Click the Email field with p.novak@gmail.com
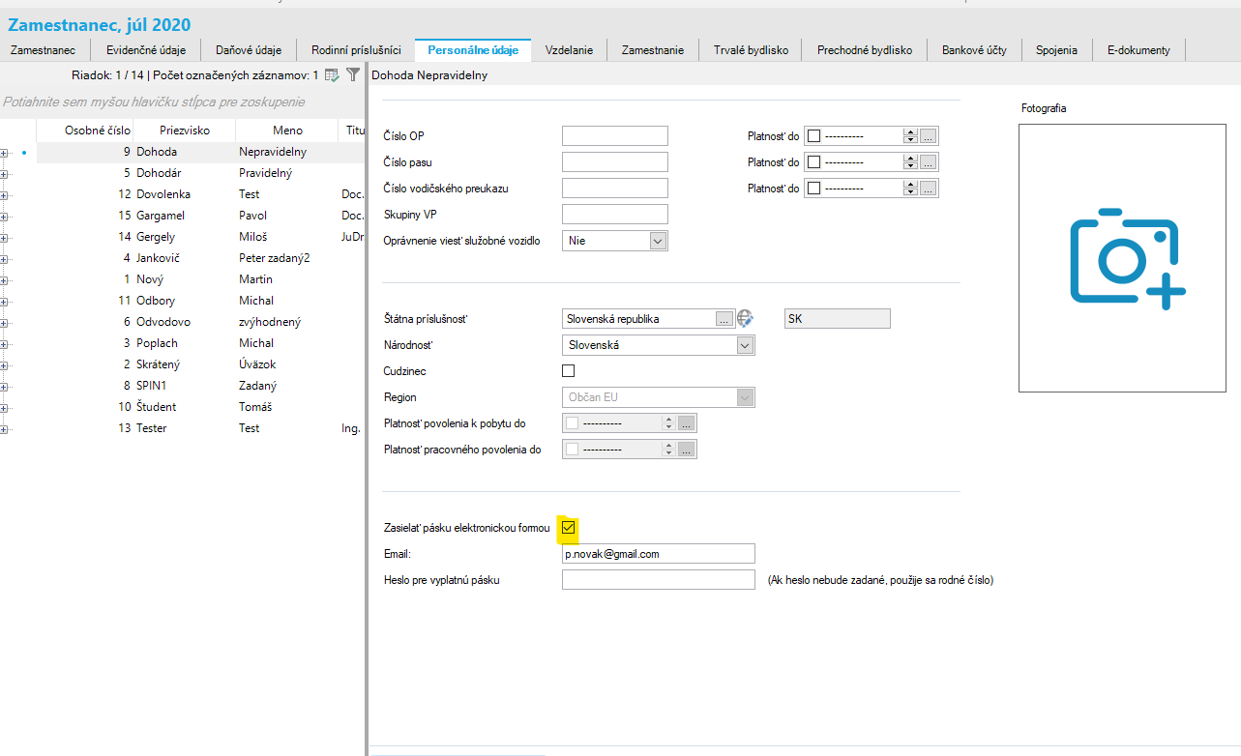The width and height of the screenshot is (1241, 756). (x=658, y=554)
